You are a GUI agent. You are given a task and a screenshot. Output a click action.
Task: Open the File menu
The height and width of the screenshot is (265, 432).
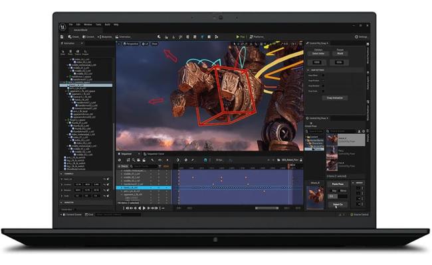click(71, 25)
